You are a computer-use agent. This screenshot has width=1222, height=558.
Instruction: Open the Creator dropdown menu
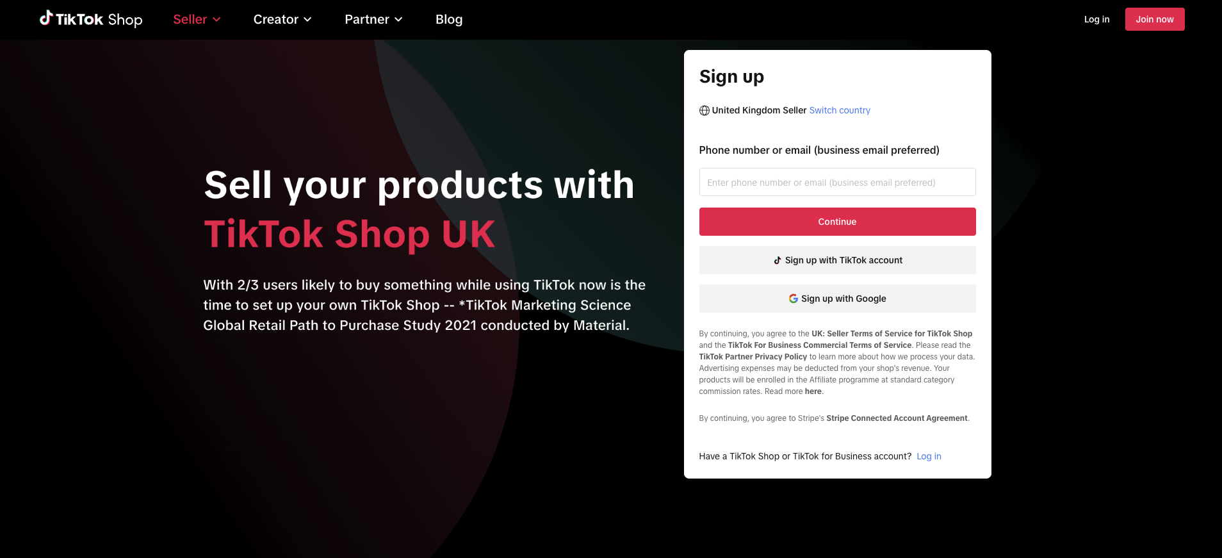coord(282,19)
